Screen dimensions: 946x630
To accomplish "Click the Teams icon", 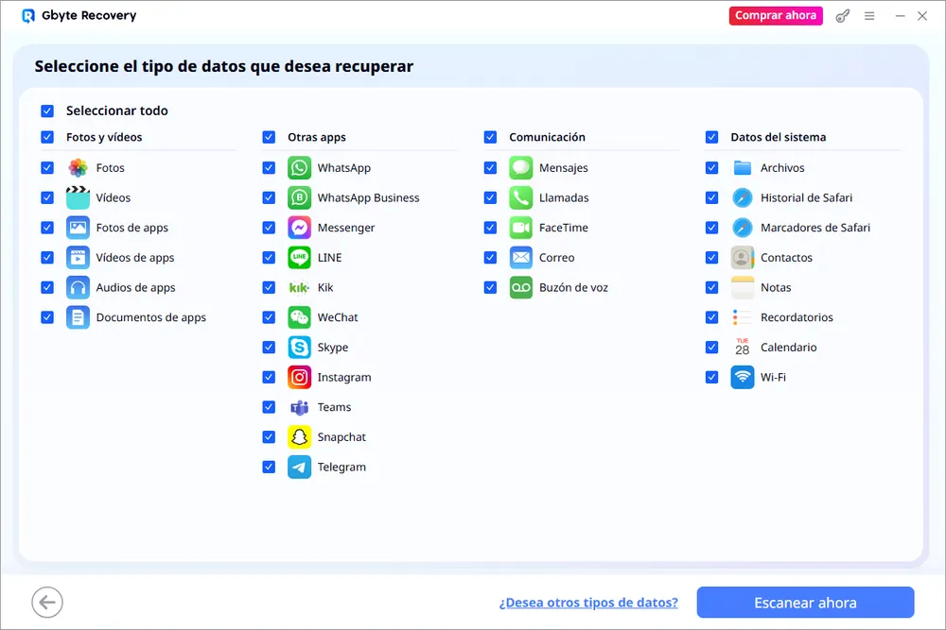I will click(299, 407).
